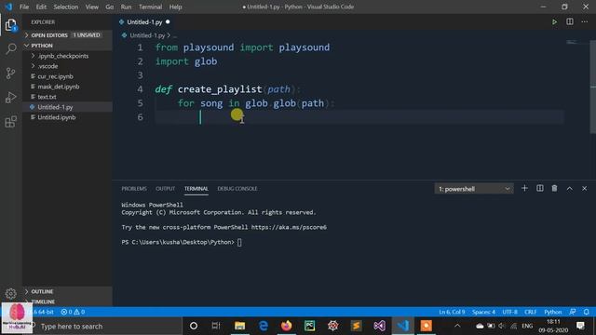
Task: Change line endings via CRLF entry
Action: click(530, 312)
